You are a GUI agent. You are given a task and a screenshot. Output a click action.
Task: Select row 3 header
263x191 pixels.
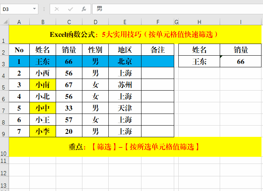click(4, 62)
